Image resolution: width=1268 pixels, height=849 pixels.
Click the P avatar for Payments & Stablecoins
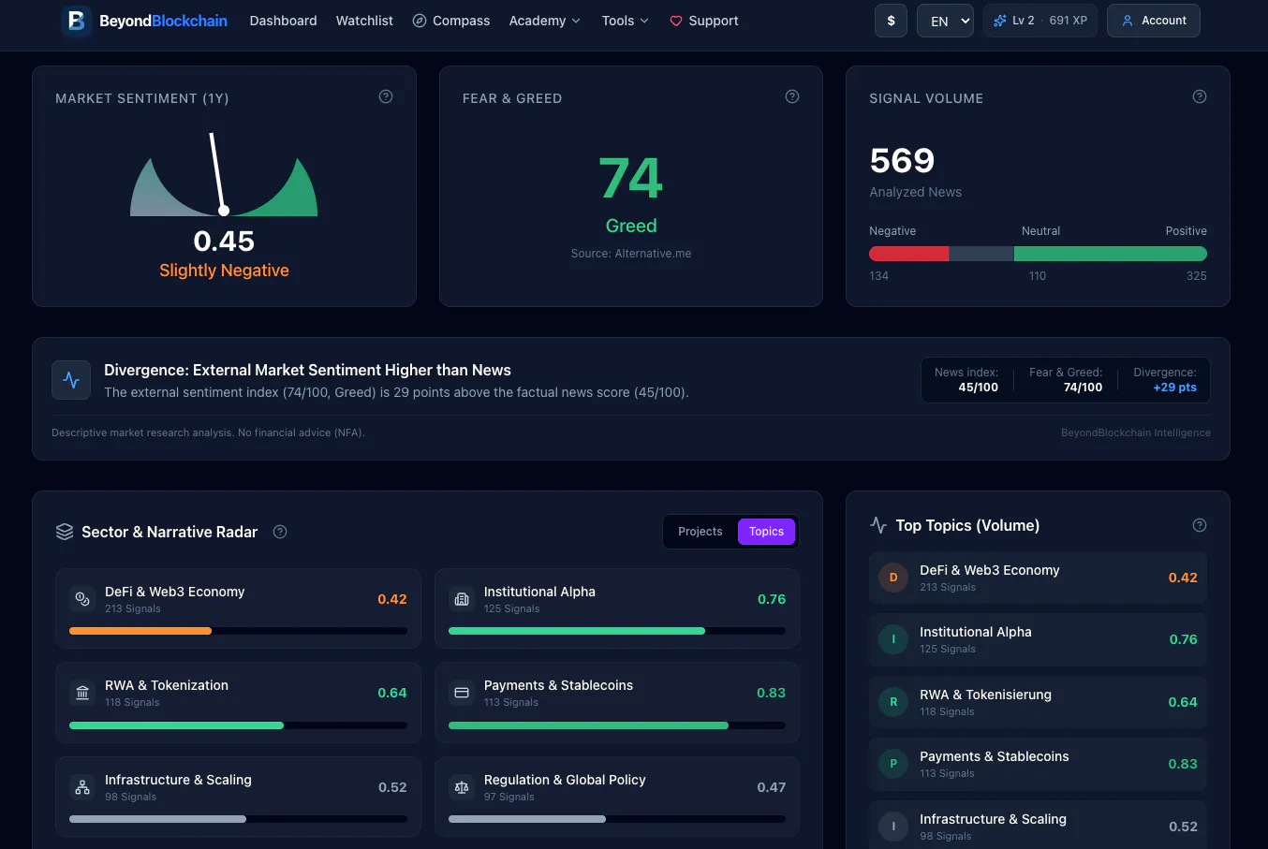point(893,764)
